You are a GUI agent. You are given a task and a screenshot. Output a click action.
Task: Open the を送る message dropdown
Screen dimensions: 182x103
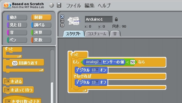coord(7,82)
